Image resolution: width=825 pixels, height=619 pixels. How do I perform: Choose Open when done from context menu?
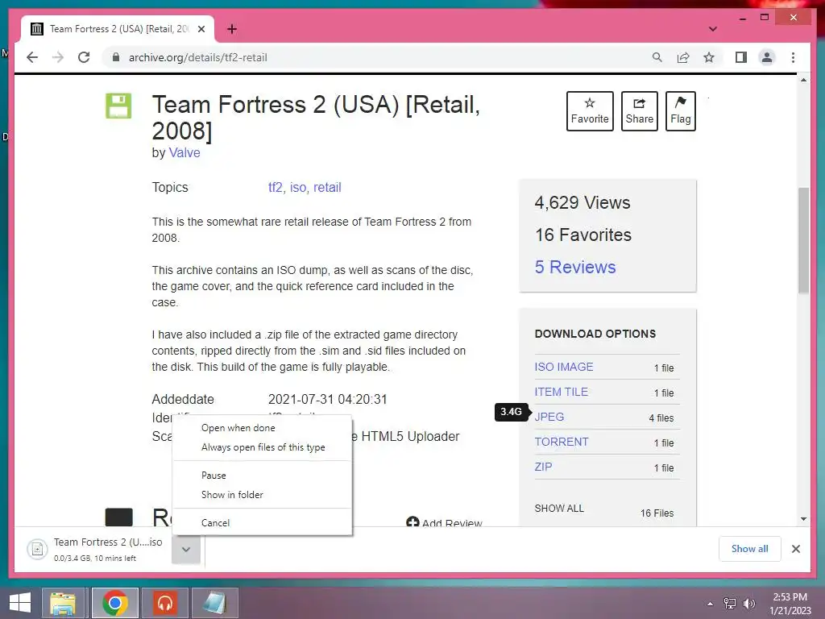pos(262,428)
